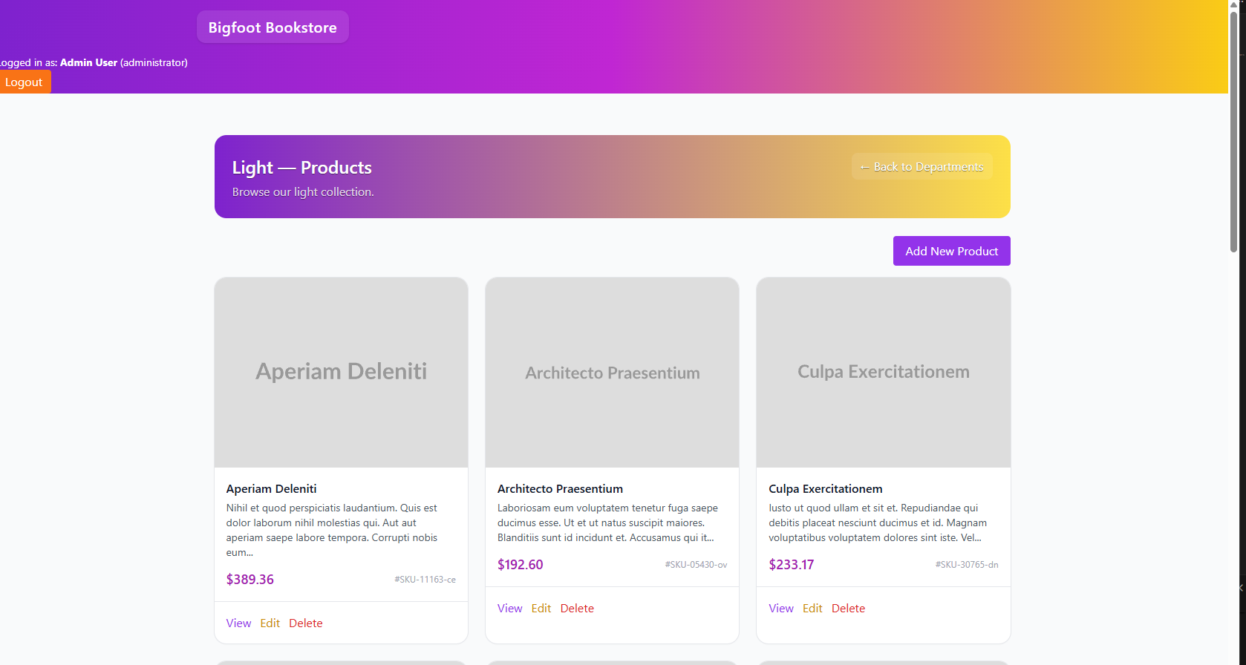Open the Aperiam Deleniti product image
Screen dimensions: 1246x665
341,372
